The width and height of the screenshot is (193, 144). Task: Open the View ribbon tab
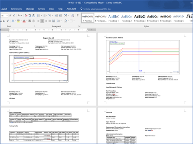coord(51,9)
